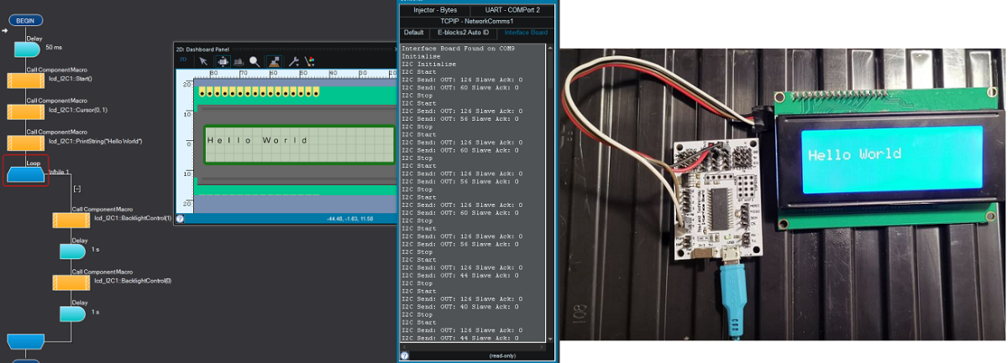
Task: Click console scrollbar up arrow
Action: 550,48
